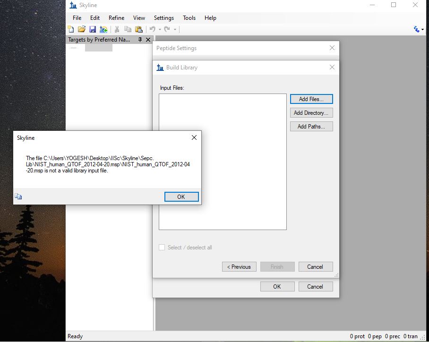This screenshot has height=342, width=429.
Task: Click Add Files in Build Library
Action: 311,99
